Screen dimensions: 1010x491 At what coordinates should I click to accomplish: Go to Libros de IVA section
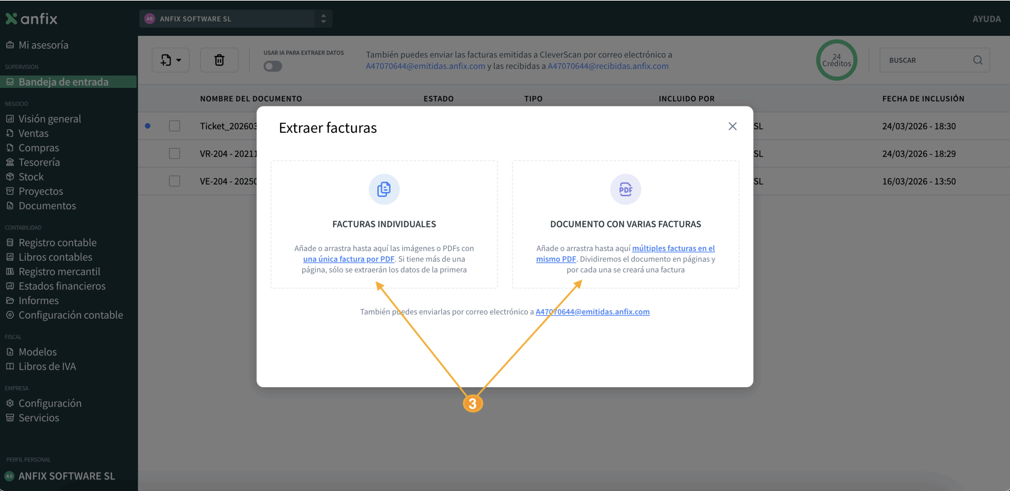[47, 366]
